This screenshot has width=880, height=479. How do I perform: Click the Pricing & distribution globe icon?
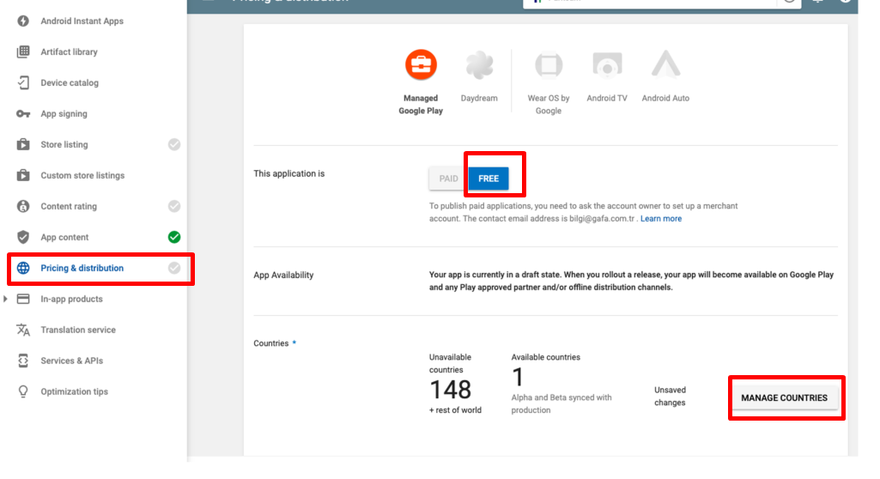pos(23,268)
